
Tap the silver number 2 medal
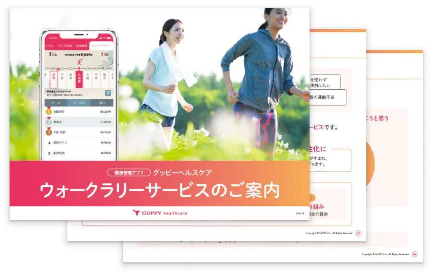click(x=48, y=122)
